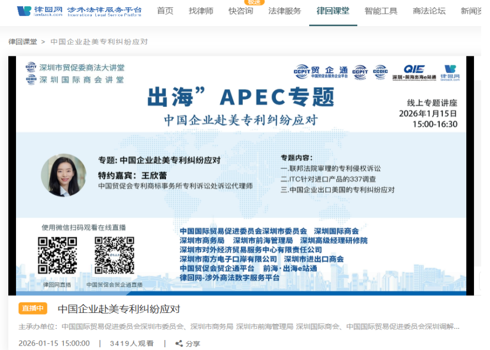This screenshot has width=490, height=350.
Task: Open the 首页 navigation tab
Action: (x=165, y=11)
